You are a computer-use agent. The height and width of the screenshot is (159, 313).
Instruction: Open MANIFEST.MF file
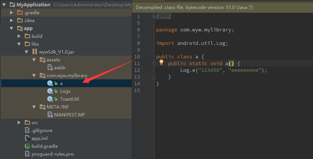[x=69, y=114]
